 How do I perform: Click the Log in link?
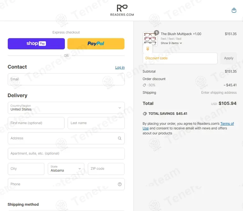[120, 67]
